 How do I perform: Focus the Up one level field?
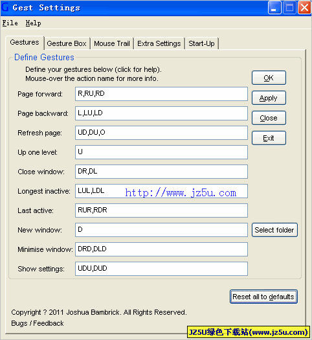tap(161, 152)
